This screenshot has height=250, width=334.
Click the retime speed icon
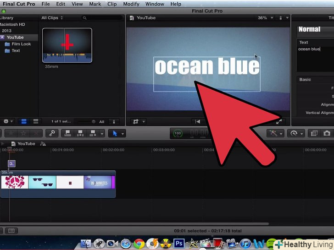coord(294,133)
